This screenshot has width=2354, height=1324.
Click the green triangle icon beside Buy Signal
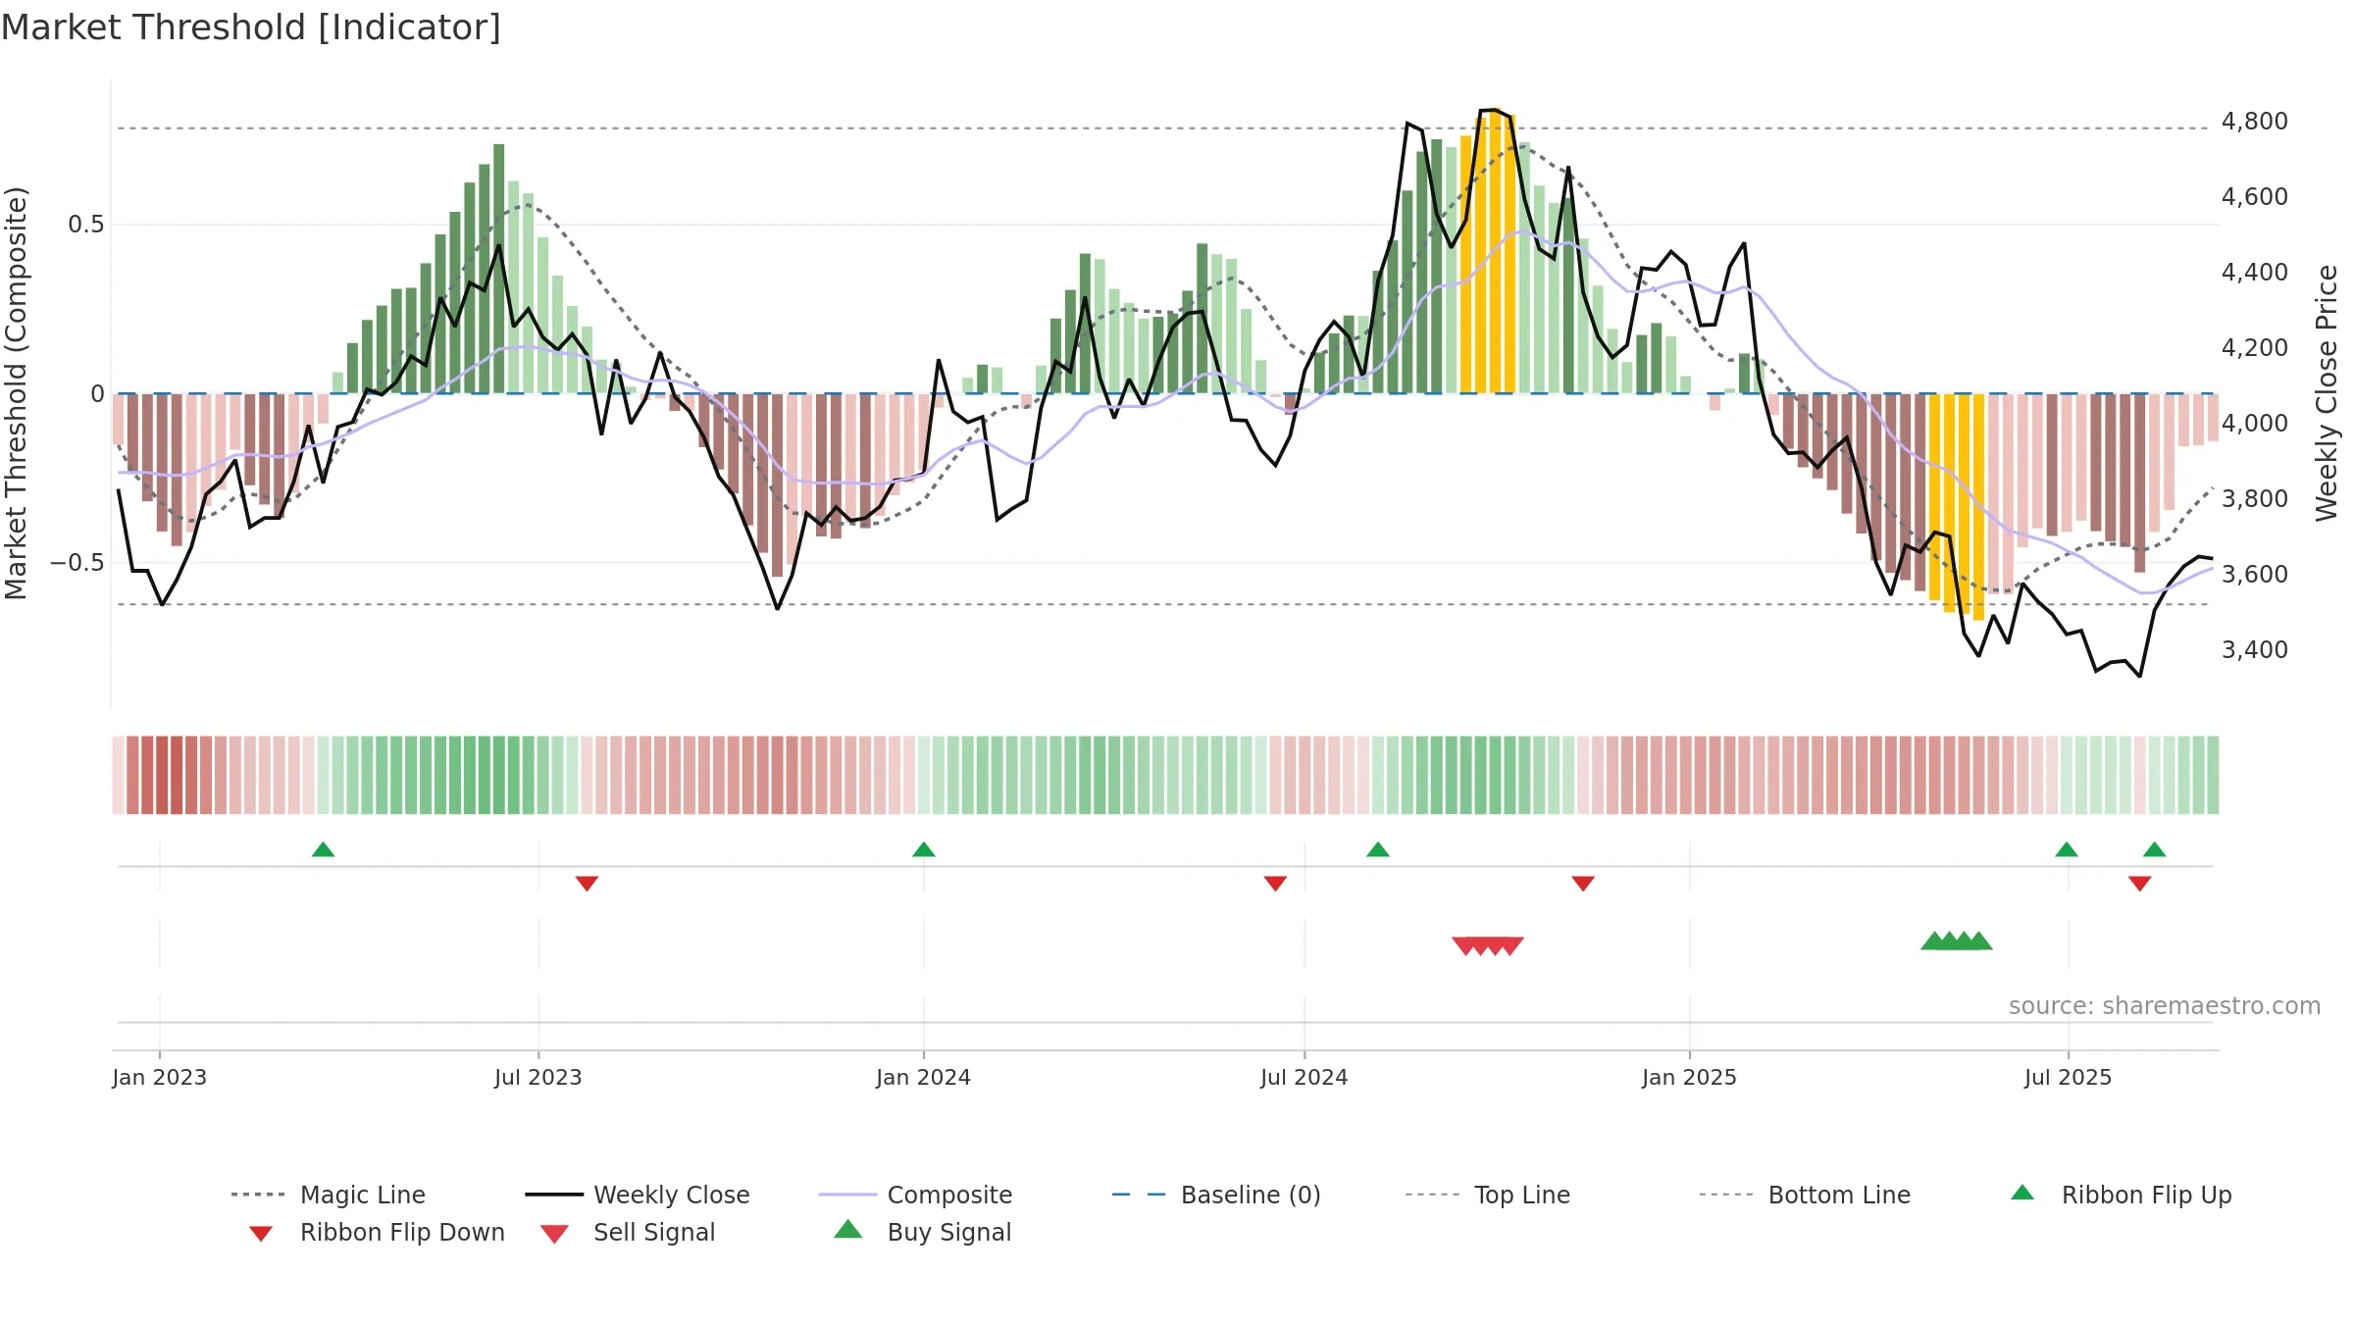848,1229
